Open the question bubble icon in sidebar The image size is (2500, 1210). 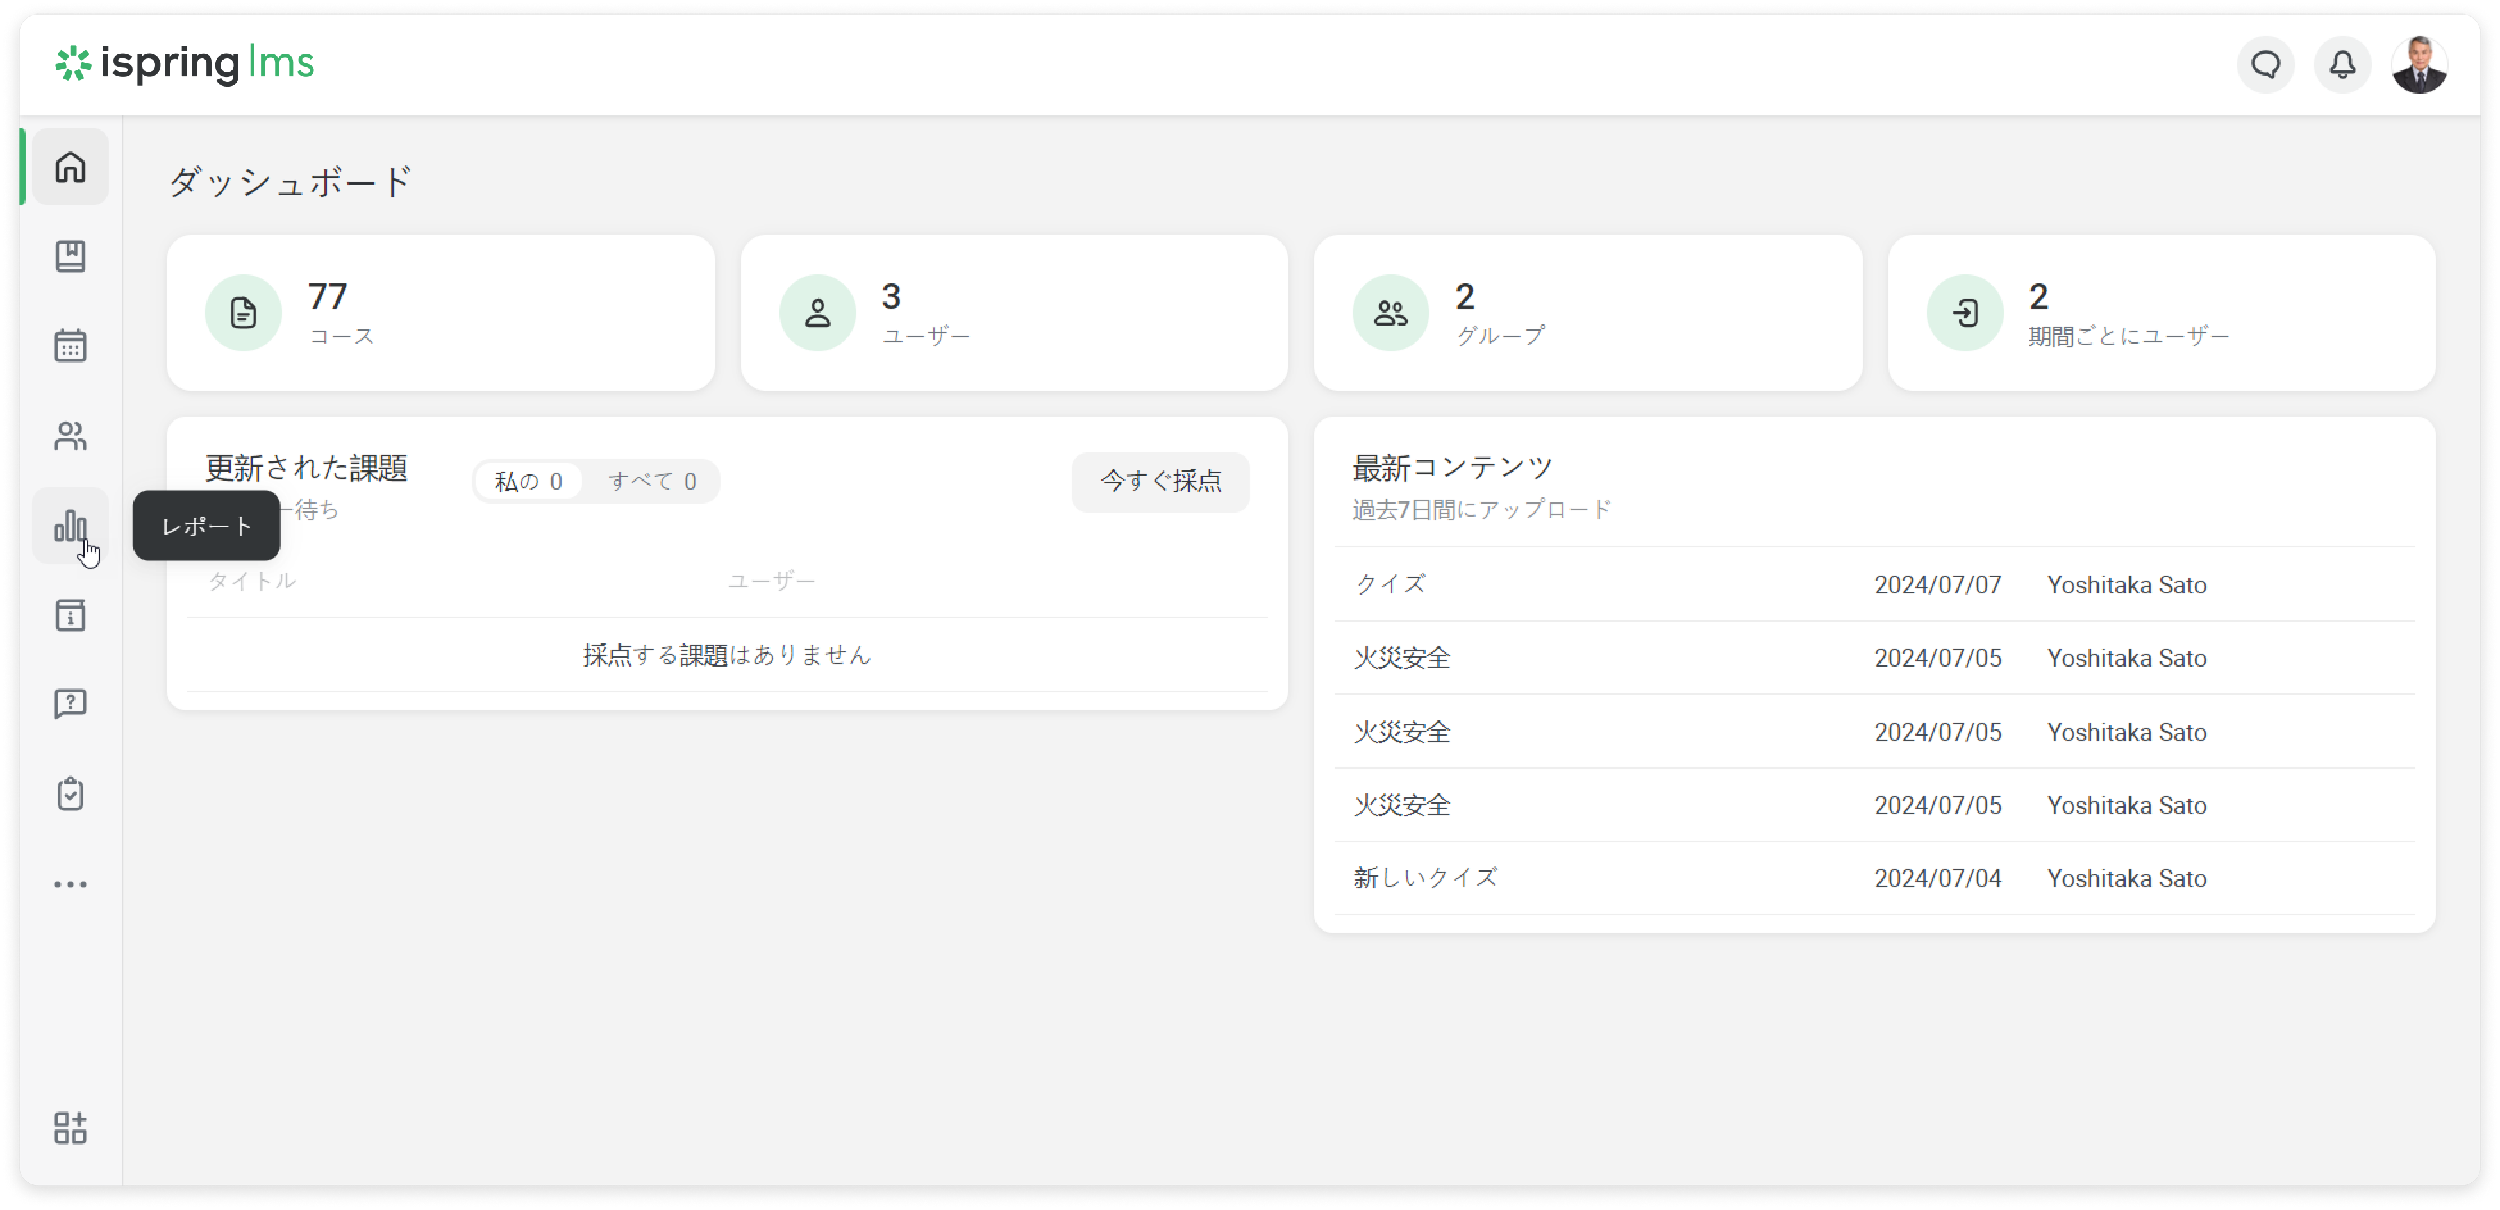(x=70, y=704)
